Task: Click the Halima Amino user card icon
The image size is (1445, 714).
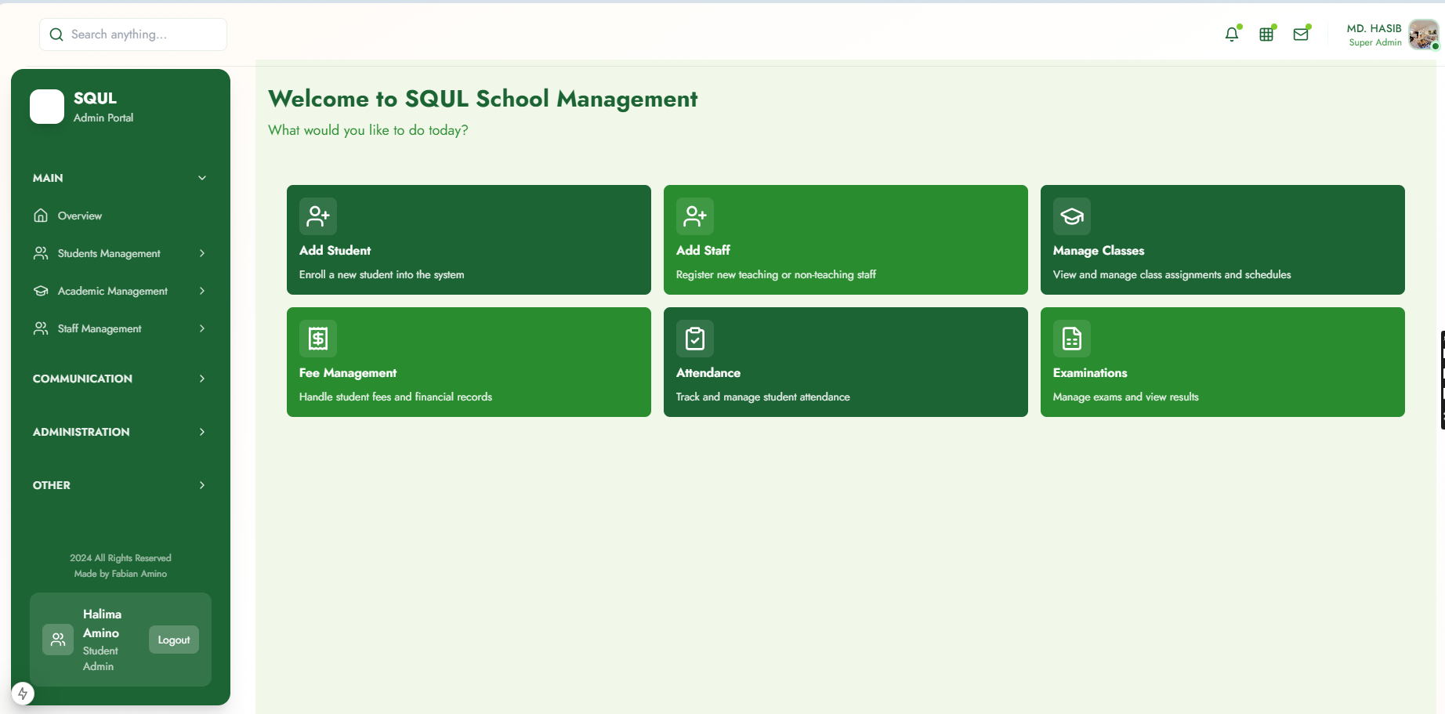Action: pyautogui.click(x=58, y=640)
